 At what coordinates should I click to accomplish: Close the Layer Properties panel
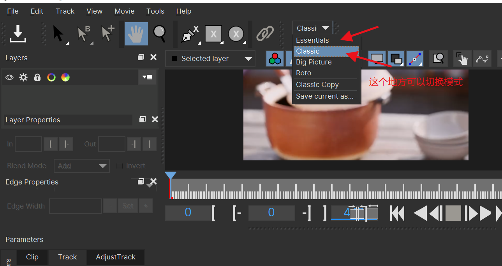pyautogui.click(x=155, y=119)
